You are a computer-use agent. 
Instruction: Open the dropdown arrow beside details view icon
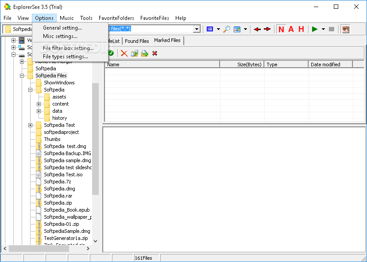pyautogui.click(x=218, y=29)
